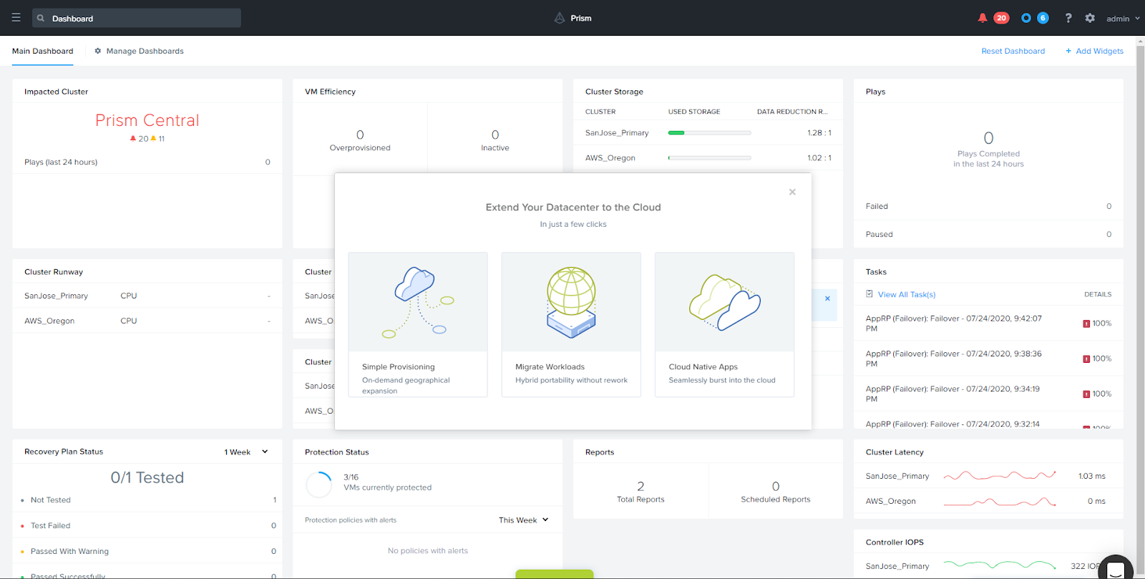Viewport: 1145px width, 579px height.
Task: Close the Extend Your Datacenter dialog
Action: [x=792, y=192]
